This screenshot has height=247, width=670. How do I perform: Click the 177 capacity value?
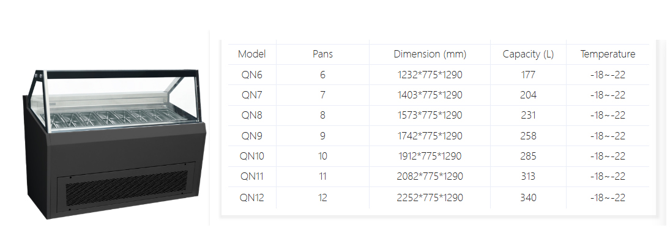[528, 75]
